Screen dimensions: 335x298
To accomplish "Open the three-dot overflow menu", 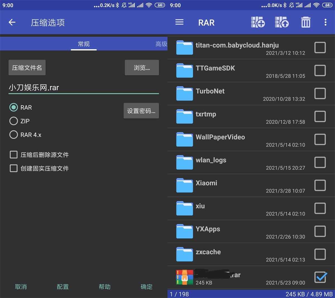I will 326,22.
